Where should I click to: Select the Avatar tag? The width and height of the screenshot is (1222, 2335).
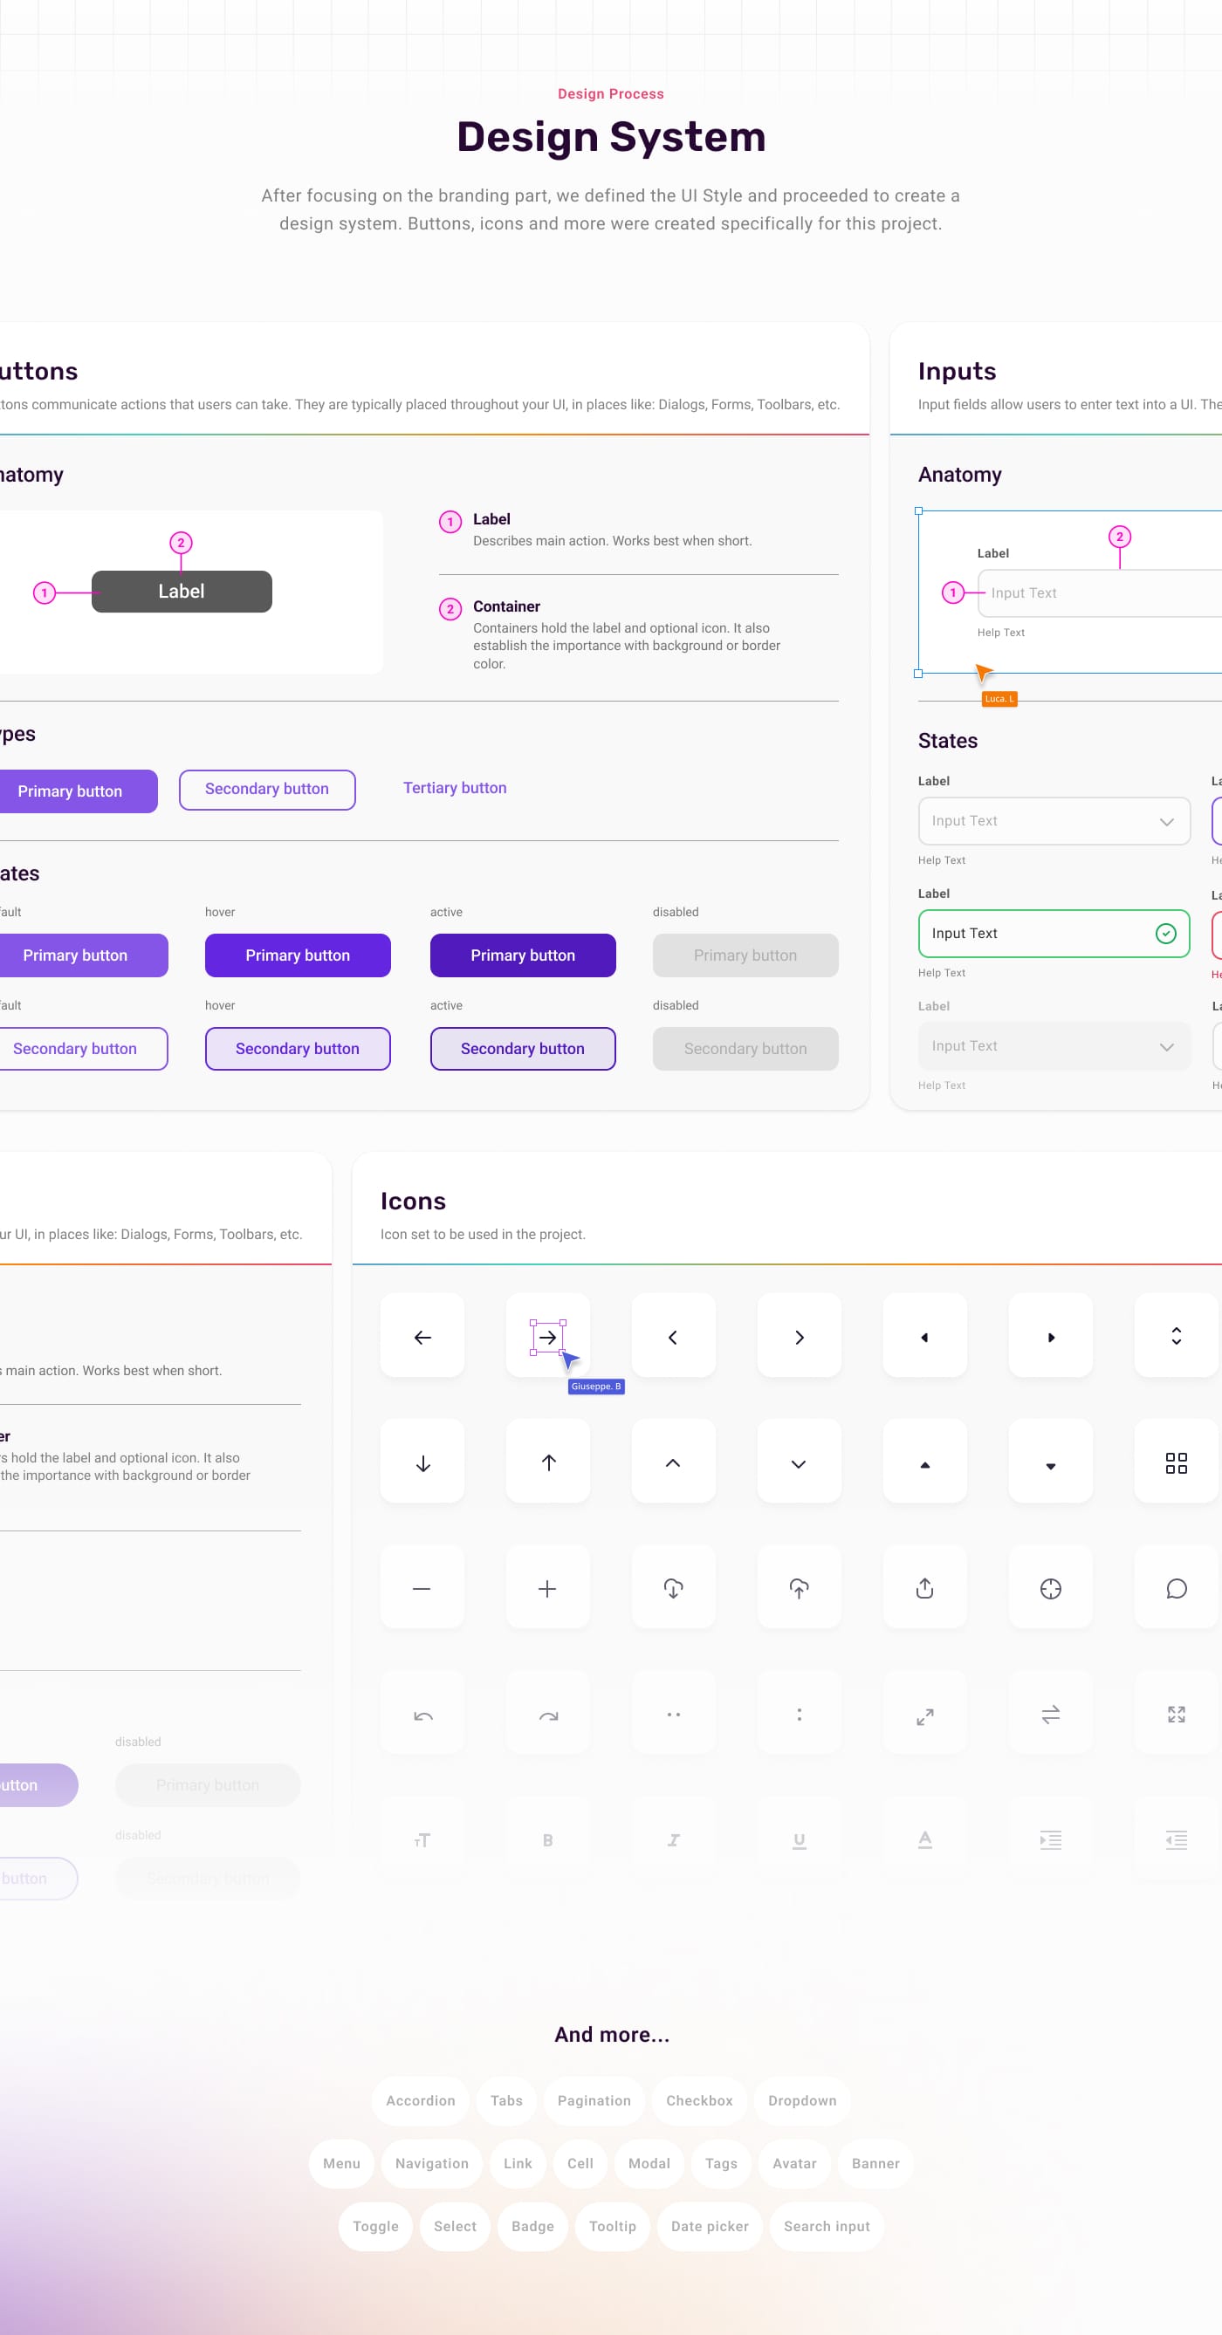794,2163
